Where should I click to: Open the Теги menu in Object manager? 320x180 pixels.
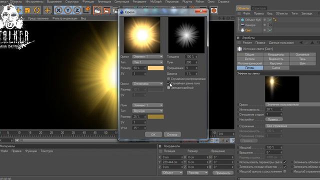pos(294,13)
